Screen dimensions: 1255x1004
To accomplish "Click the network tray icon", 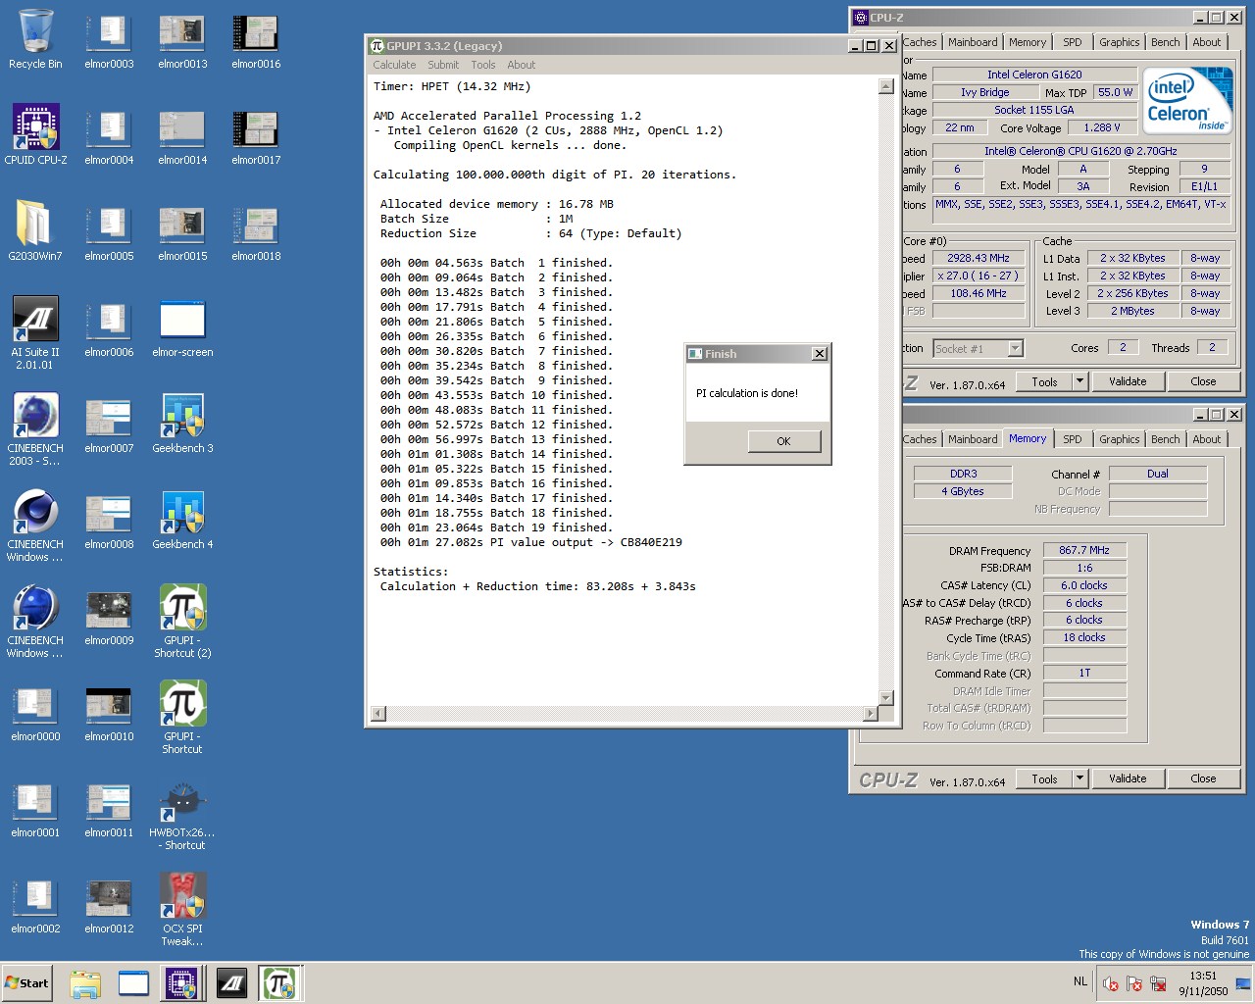I will coord(1158,983).
